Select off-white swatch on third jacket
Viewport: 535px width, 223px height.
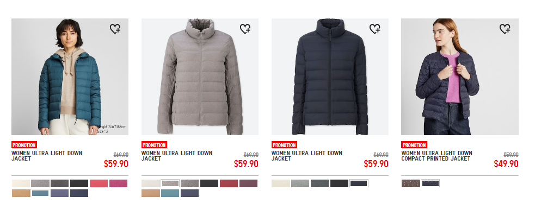pos(281,183)
